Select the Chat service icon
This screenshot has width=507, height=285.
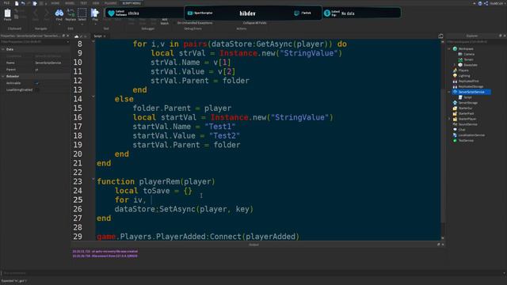pyautogui.click(x=455, y=130)
